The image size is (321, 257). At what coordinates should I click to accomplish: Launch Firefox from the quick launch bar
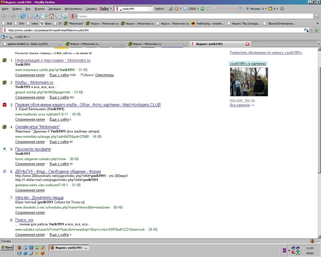click(x=19, y=248)
